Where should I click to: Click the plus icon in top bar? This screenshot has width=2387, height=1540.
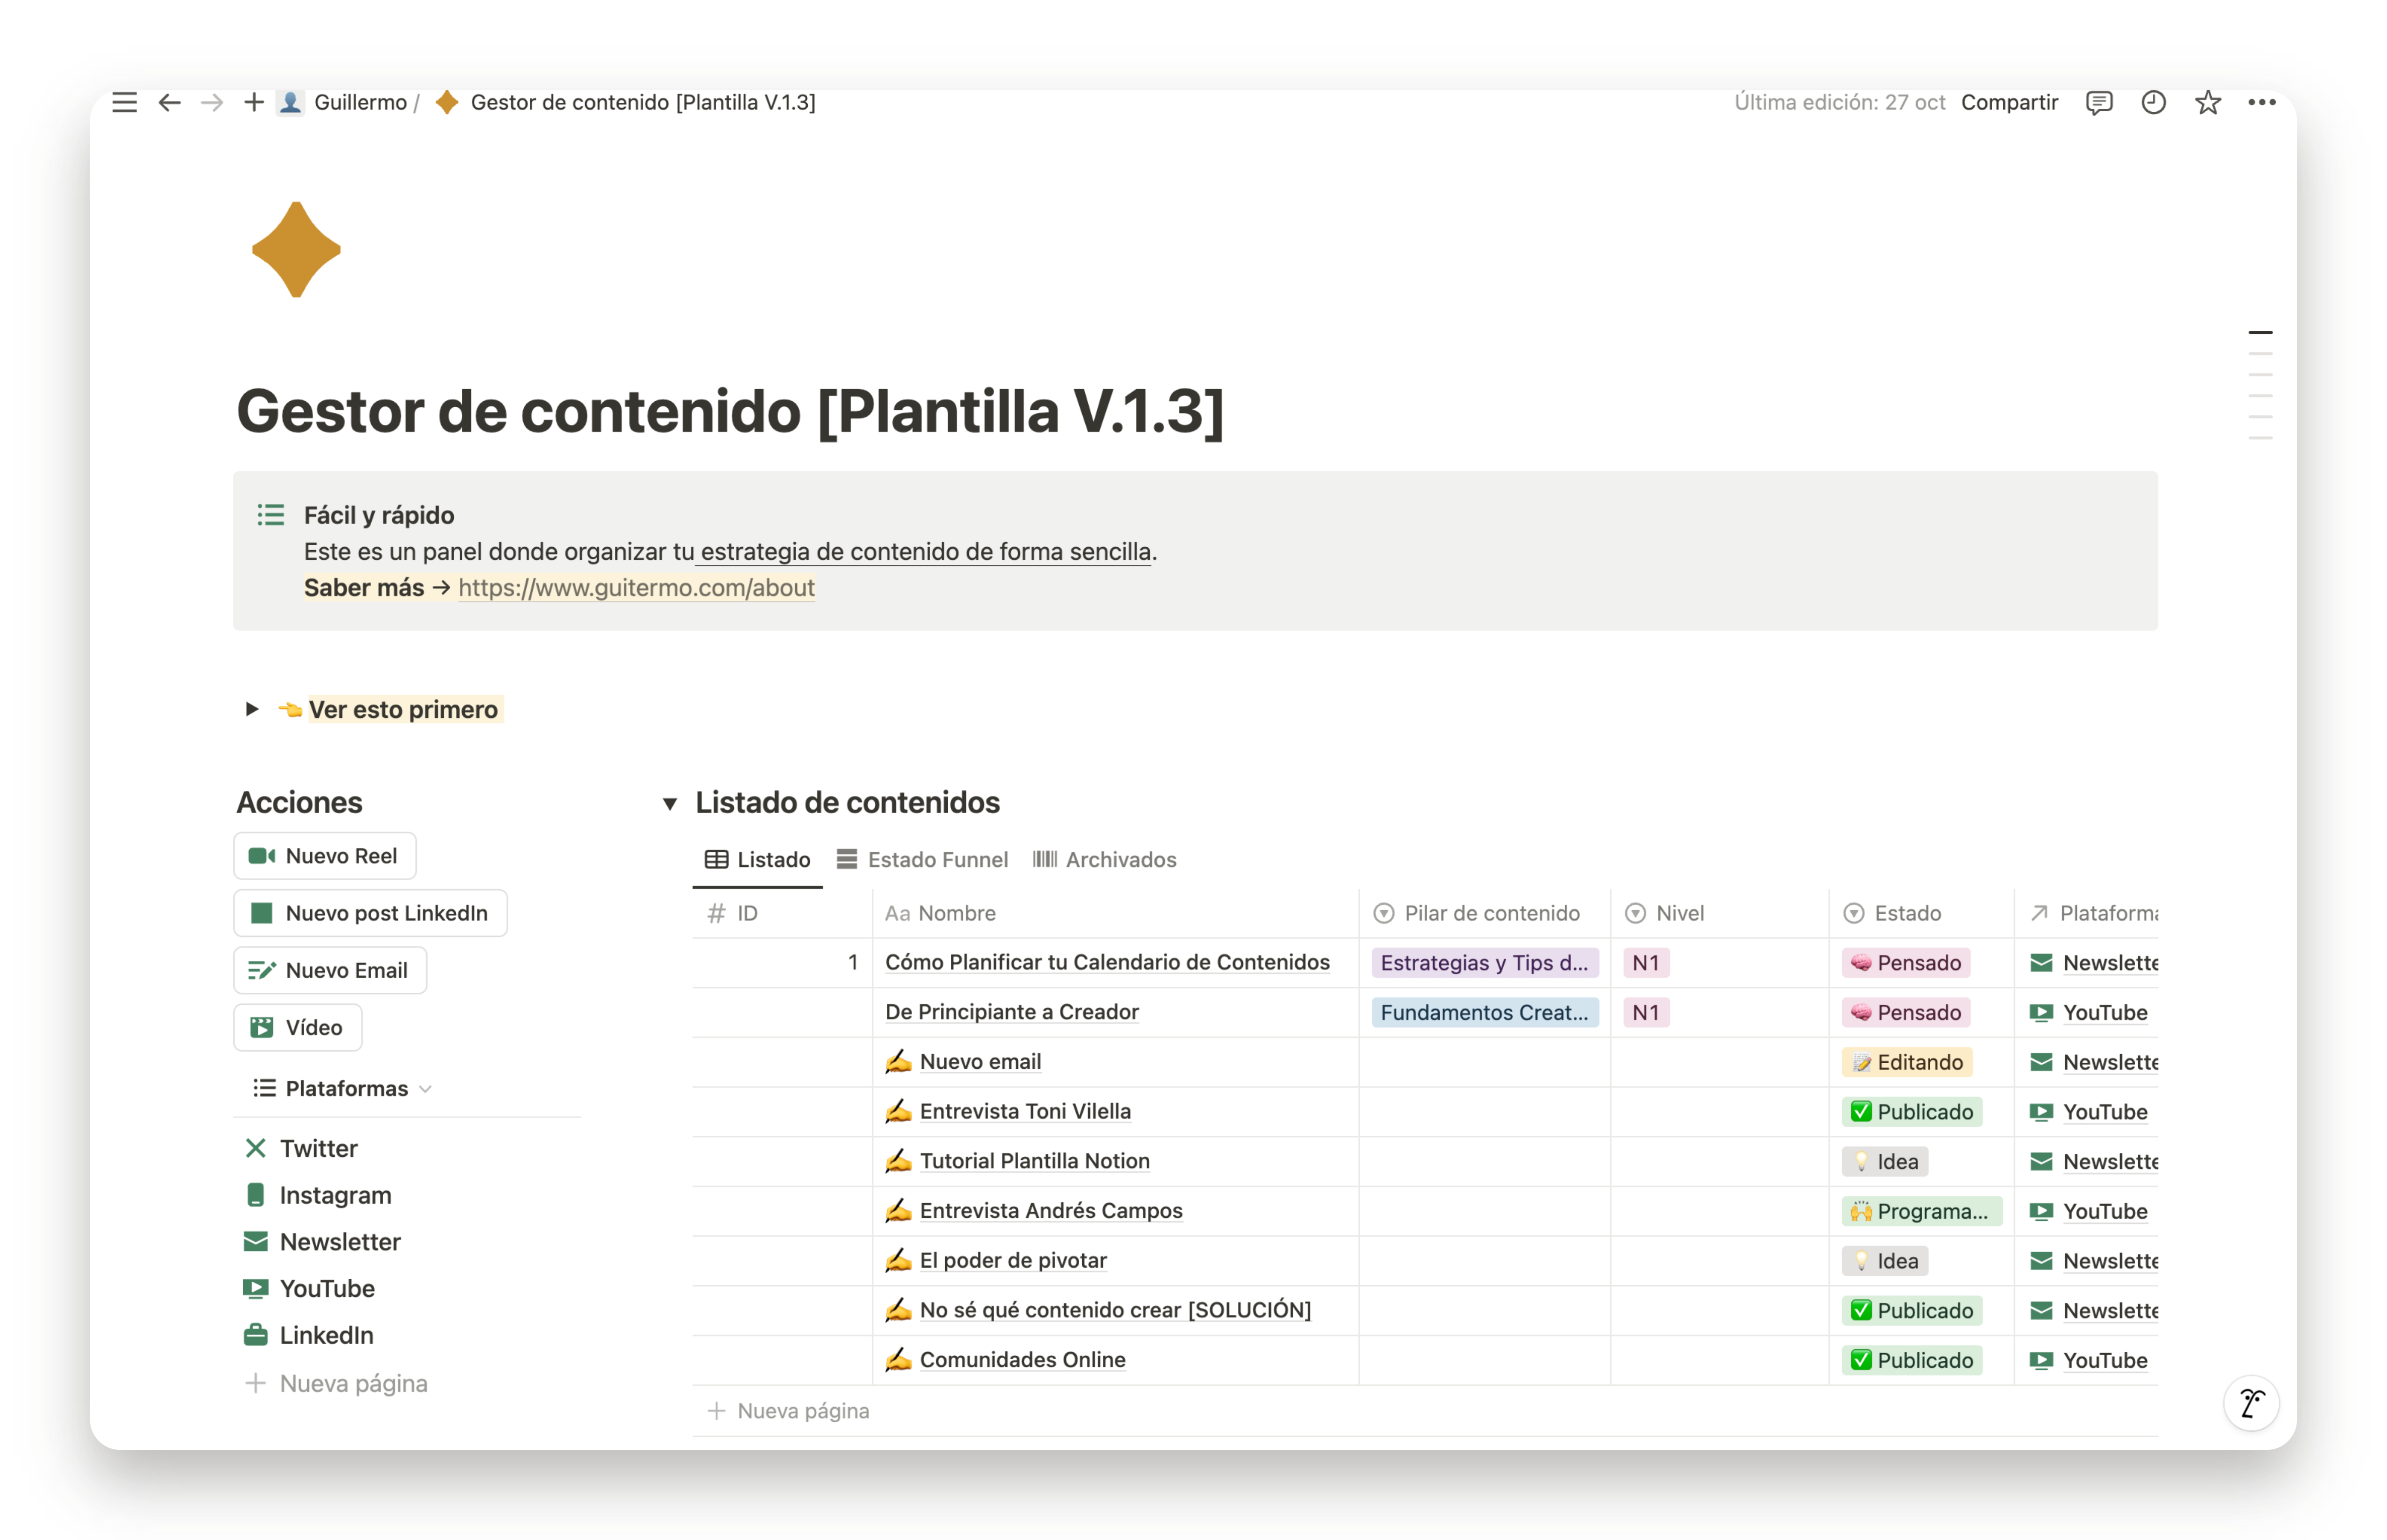pyautogui.click(x=253, y=102)
